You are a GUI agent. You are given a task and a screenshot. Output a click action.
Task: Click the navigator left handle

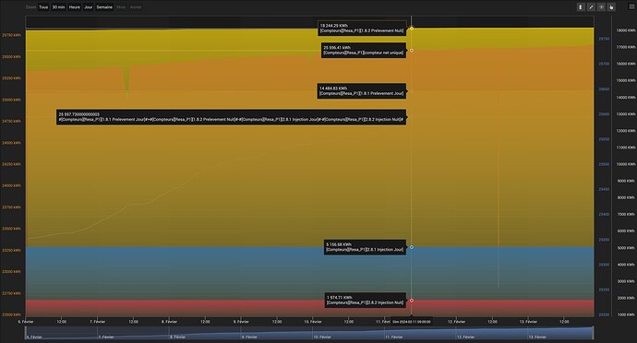pos(26,333)
